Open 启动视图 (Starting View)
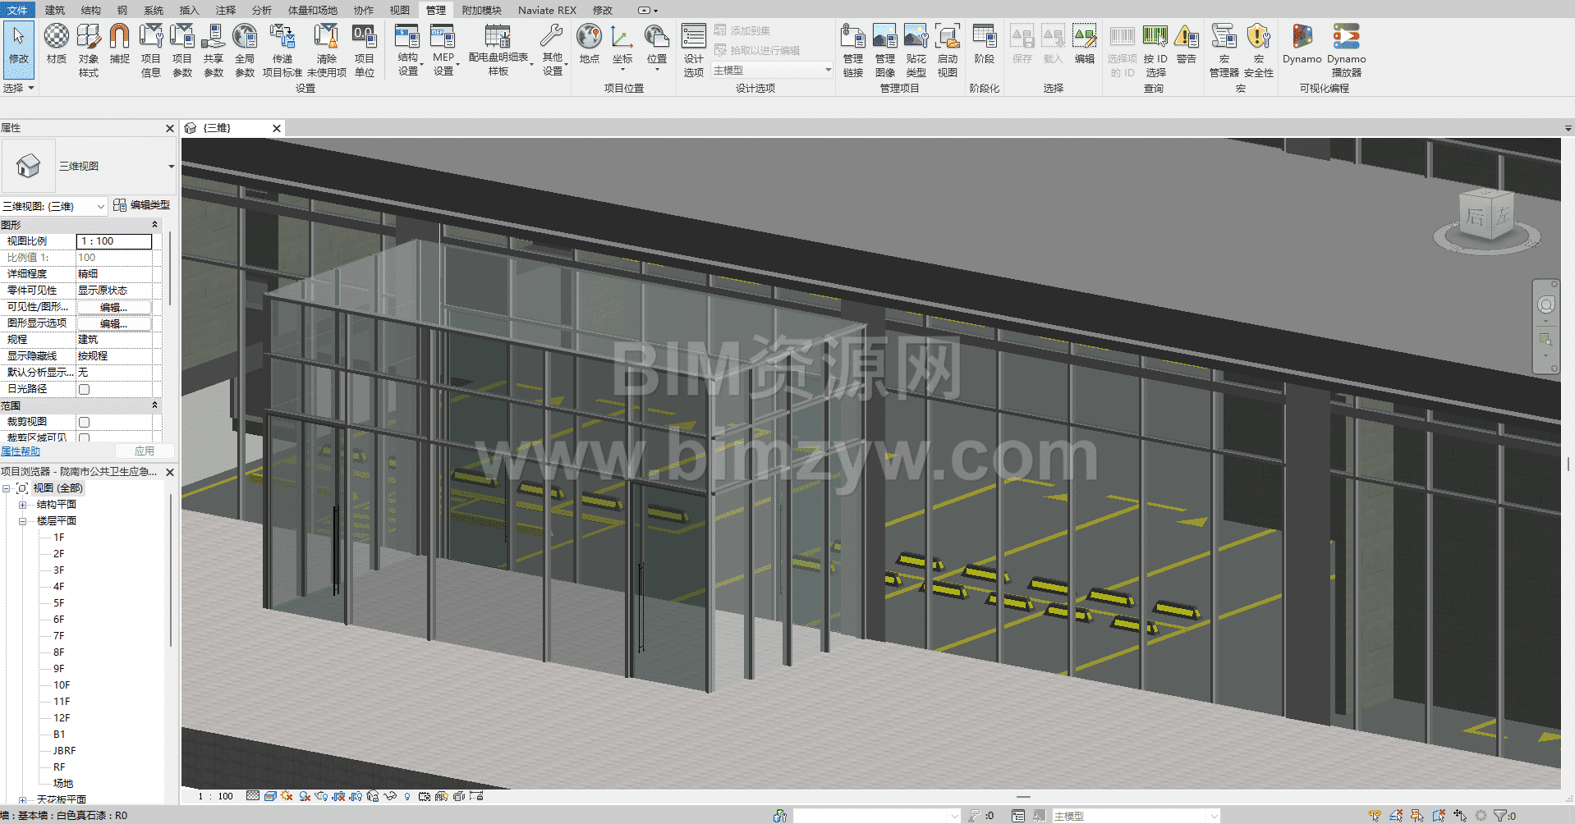 (948, 50)
